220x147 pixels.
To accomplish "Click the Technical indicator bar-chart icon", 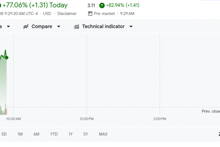I will pos(77,26).
